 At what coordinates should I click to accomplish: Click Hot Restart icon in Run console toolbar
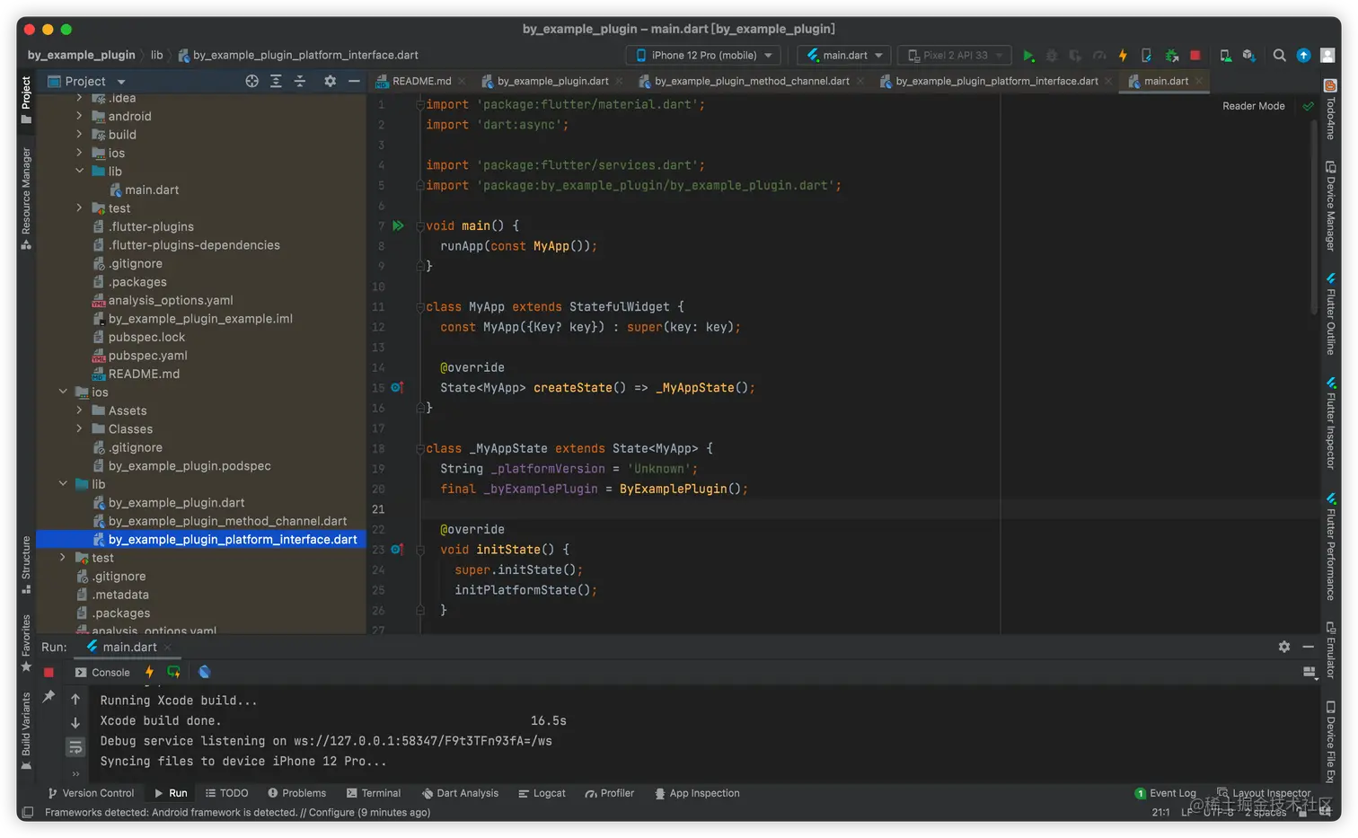(x=173, y=672)
